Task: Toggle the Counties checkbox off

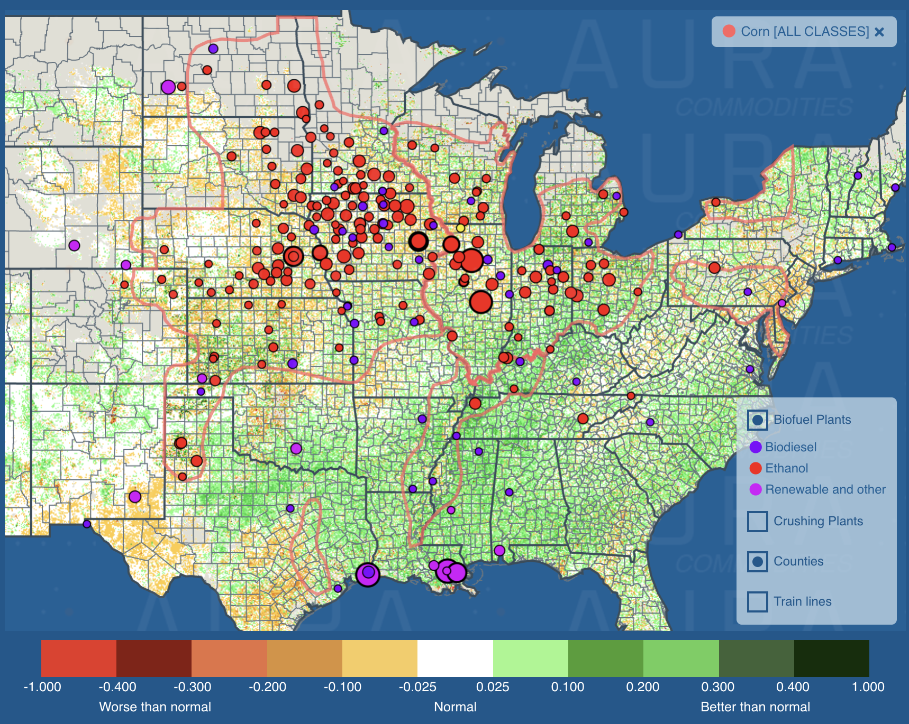Action: point(757,562)
